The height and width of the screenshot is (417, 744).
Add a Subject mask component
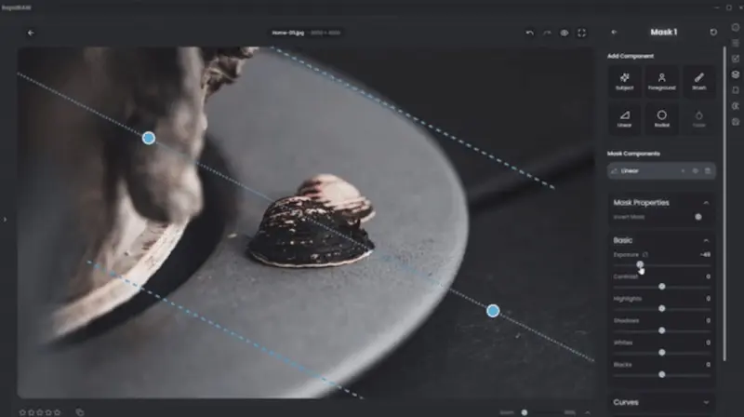click(x=624, y=81)
